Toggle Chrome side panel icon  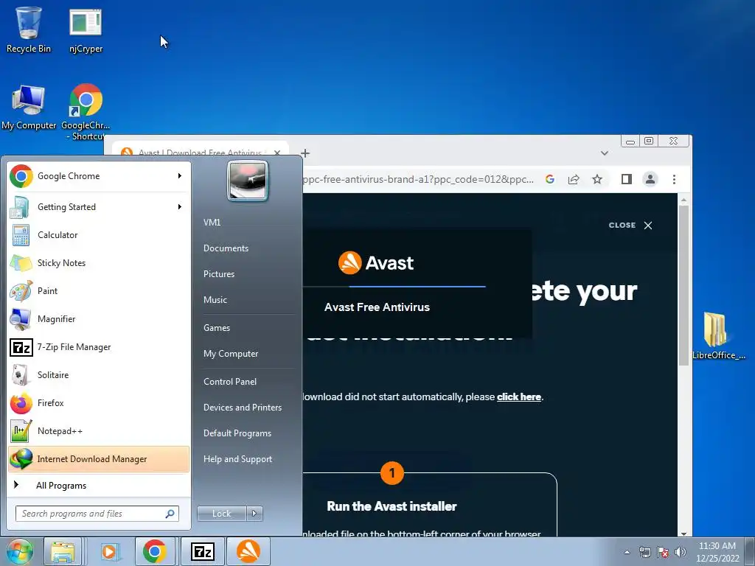click(627, 180)
